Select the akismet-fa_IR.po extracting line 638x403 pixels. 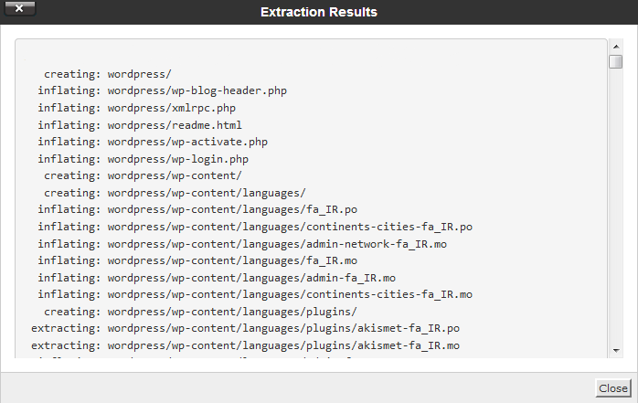tap(245, 328)
